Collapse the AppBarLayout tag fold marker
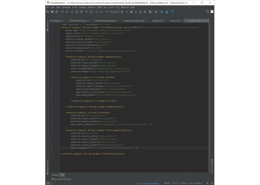The width and height of the screenshot is (260, 185). click(x=59, y=57)
